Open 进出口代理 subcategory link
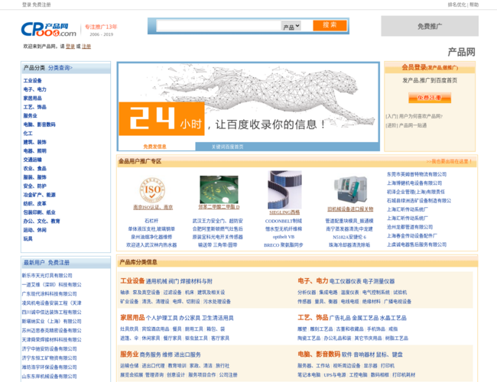 (x=153, y=366)
